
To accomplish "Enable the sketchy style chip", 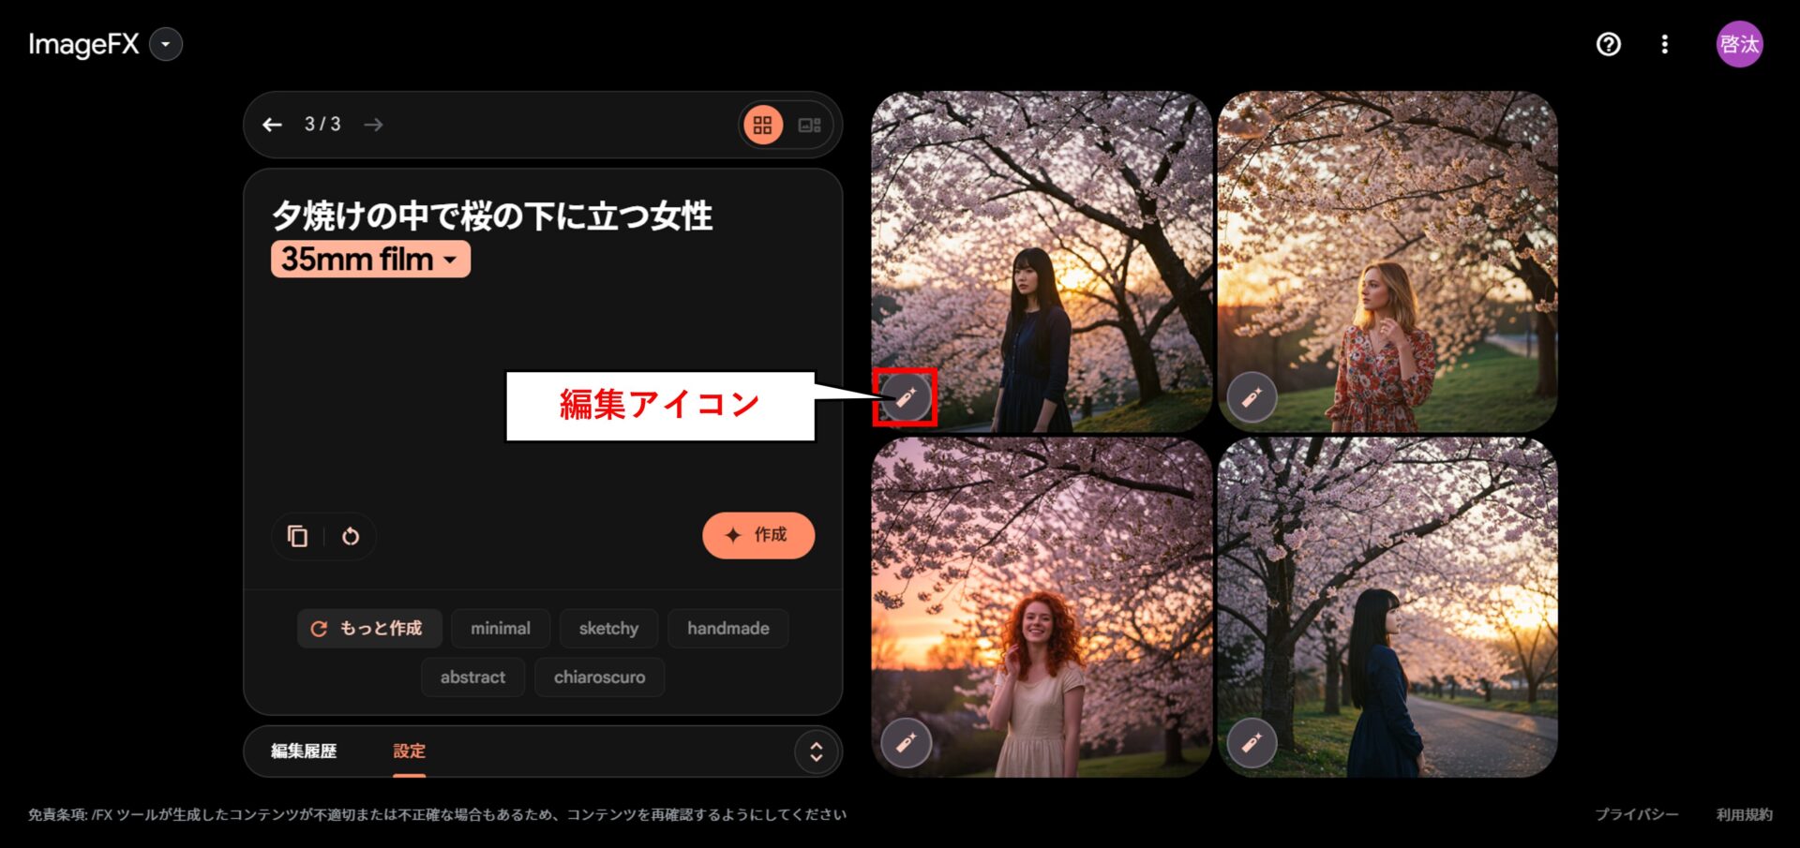I will click(608, 628).
